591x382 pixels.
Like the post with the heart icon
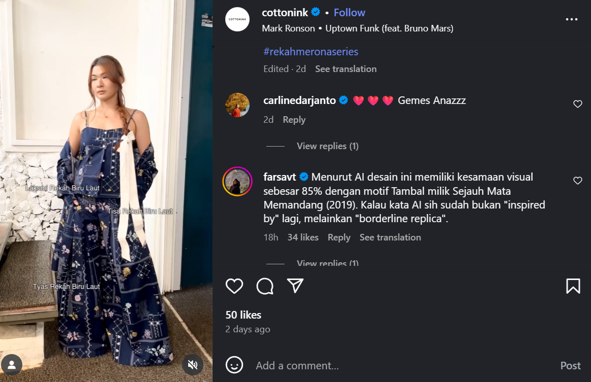point(234,286)
